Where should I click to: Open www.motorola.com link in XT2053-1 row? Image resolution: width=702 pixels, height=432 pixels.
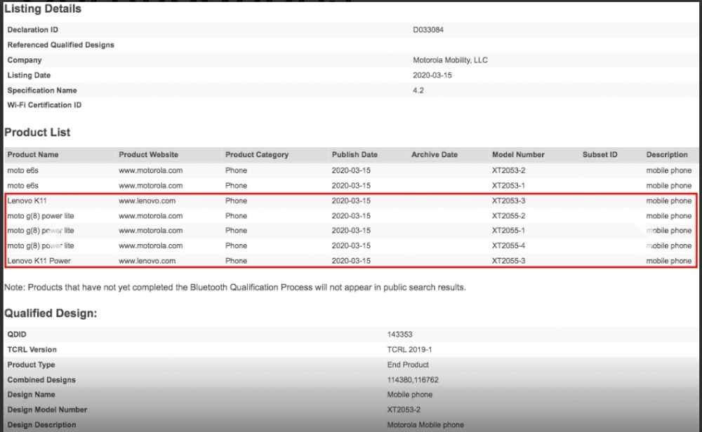click(x=150, y=186)
